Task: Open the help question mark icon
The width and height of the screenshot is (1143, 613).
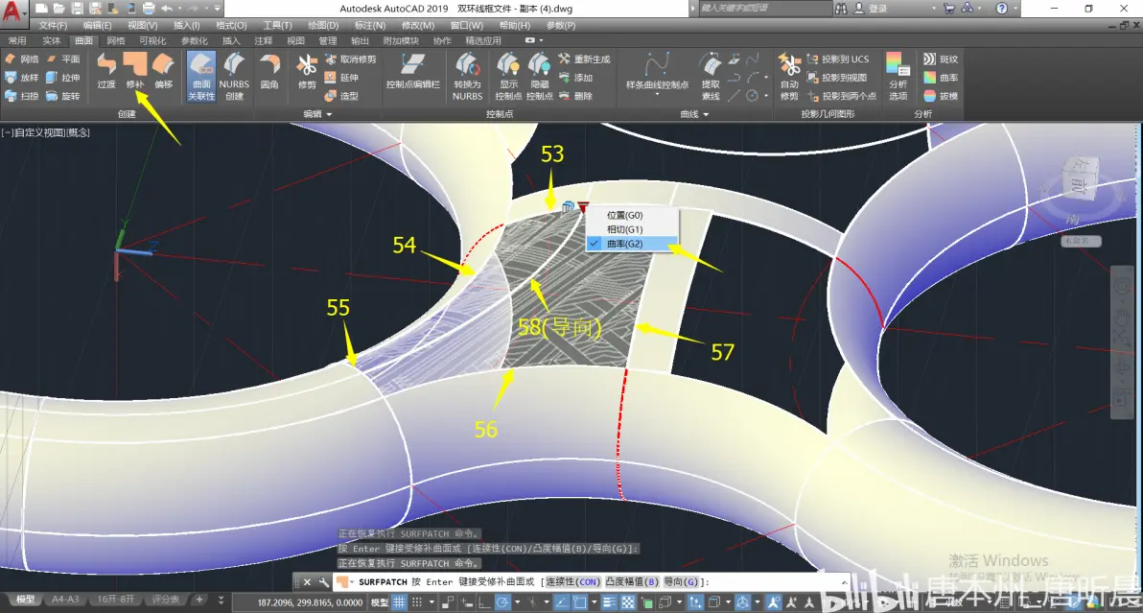Action: pyautogui.click(x=1002, y=8)
